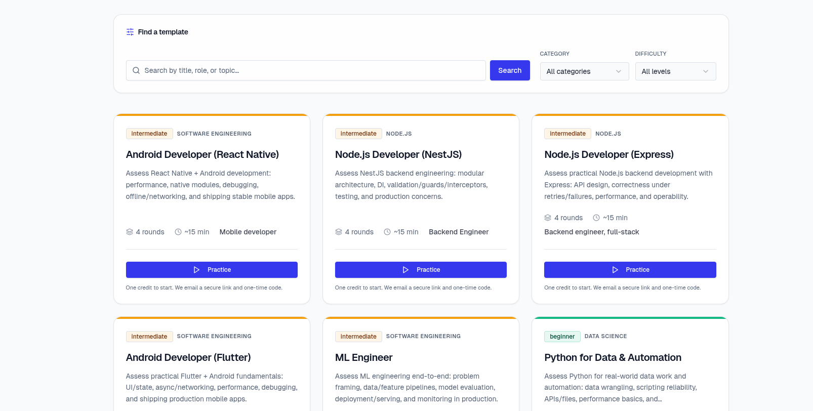
Task: Click beginner badge on Python card
Action: [562, 337]
